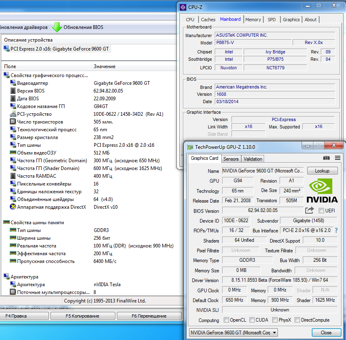Click the question mark next to Bus Interface
This screenshot has width=346, height=340.
(336, 230)
